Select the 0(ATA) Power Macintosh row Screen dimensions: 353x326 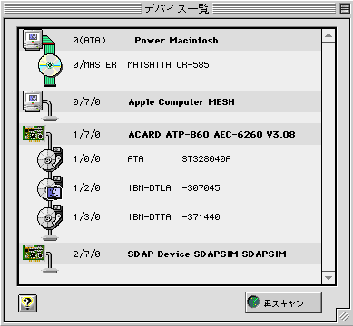(170, 40)
